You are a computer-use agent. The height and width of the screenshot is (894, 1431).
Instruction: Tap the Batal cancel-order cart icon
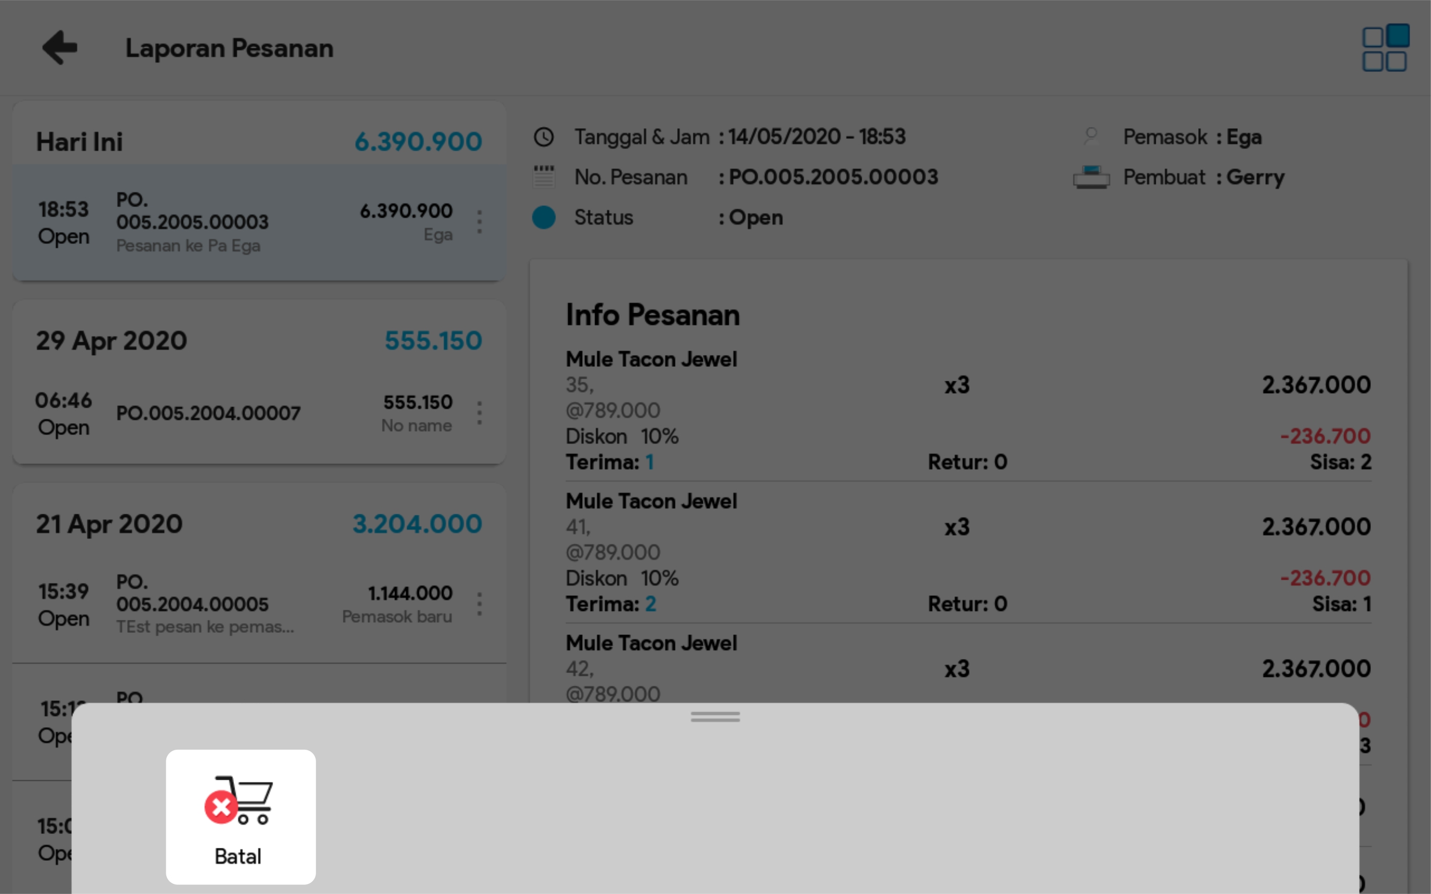(240, 816)
